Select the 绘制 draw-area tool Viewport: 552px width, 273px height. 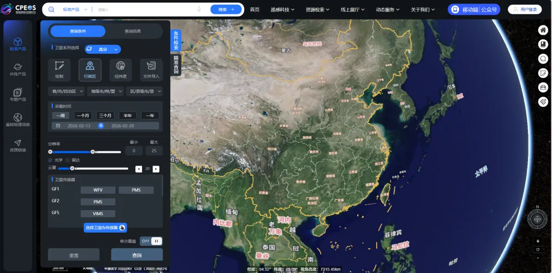(x=59, y=70)
